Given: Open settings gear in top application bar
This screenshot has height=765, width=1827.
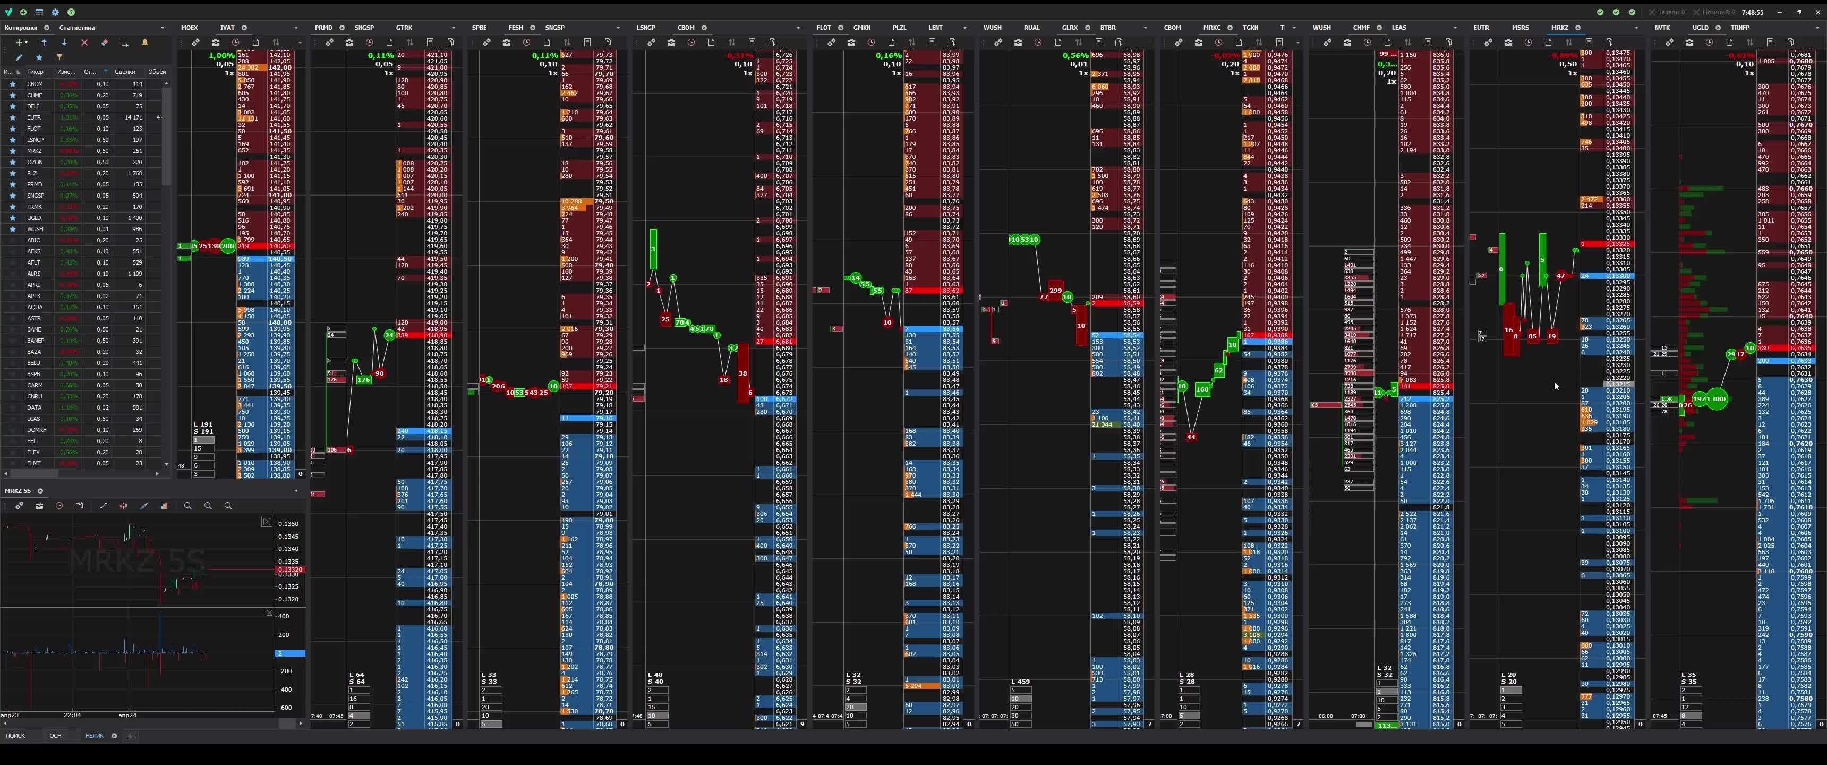Looking at the screenshot, I should pyautogui.click(x=55, y=12).
